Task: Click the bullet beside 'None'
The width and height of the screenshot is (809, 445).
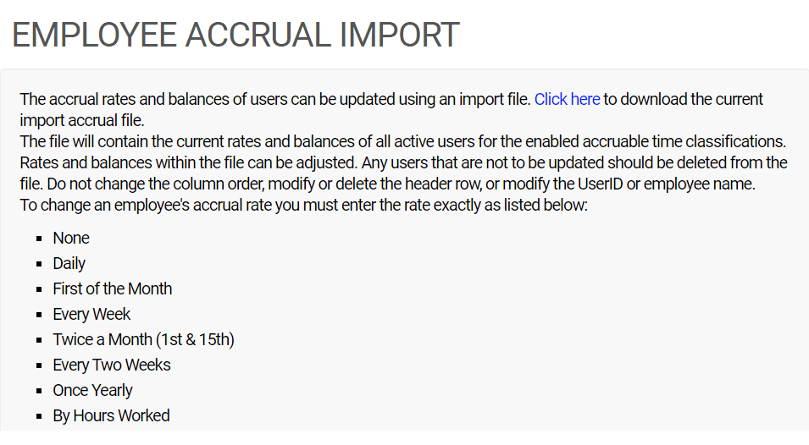Action: click(x=39, y=239)
